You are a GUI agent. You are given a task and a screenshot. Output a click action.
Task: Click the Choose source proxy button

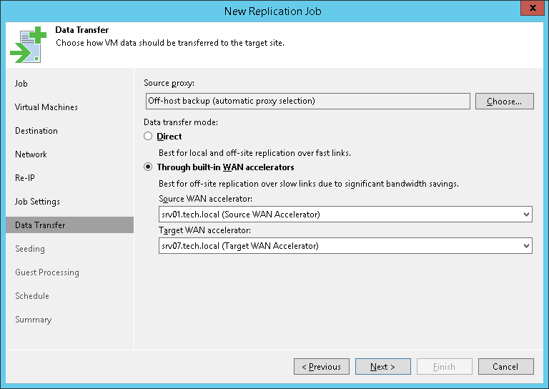[504, 101]
